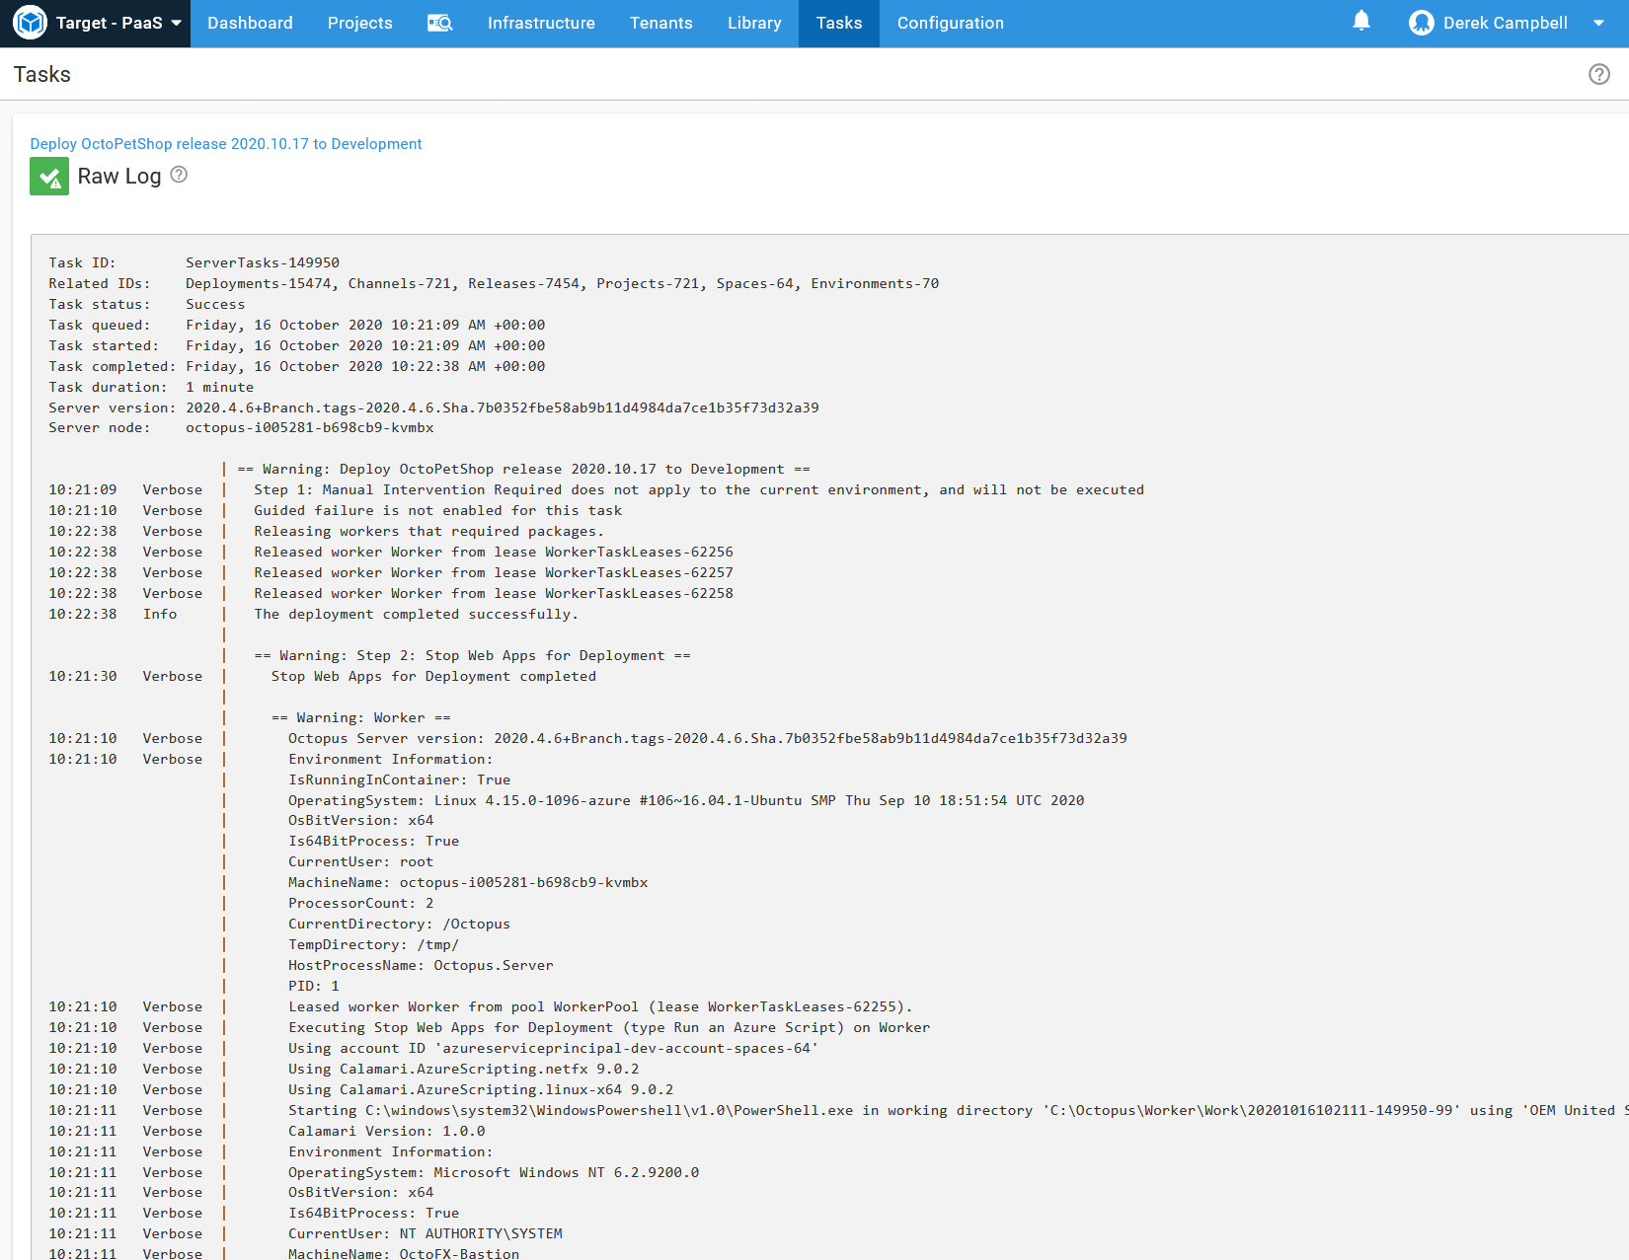Click the green success-with-warnings status icon
1629x1260 pixels.
49,177
